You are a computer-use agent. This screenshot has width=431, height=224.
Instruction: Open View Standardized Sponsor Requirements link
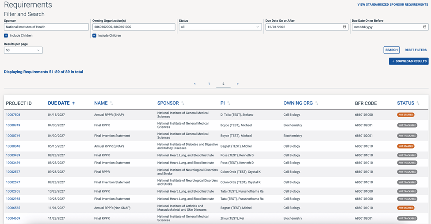point(393,4)
